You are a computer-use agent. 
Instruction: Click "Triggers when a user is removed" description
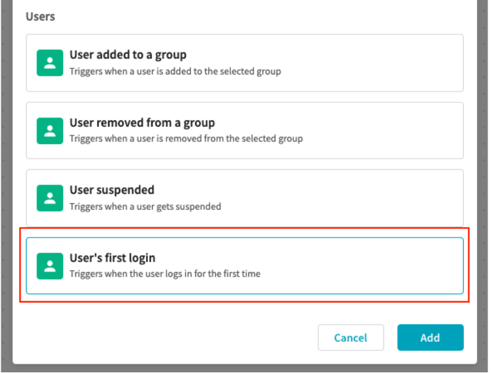pyautogui.click(x=186, y=139)
